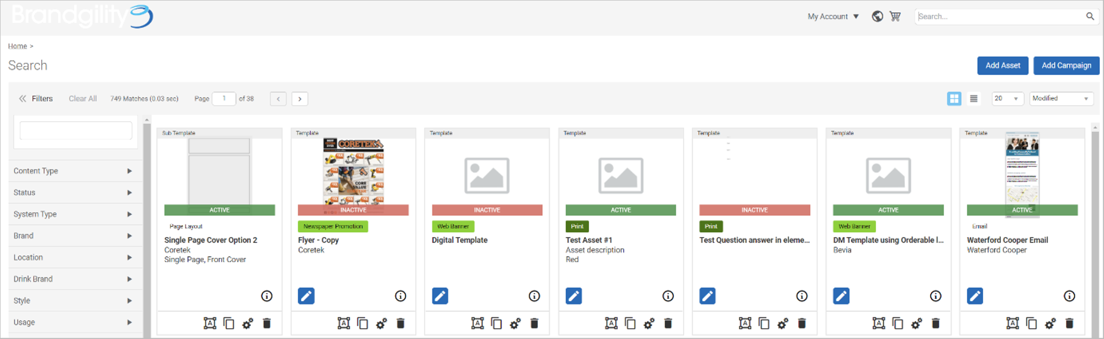Click the grid view toggle button
This screenshot has width=1104, height=339.
click(955, 99)
